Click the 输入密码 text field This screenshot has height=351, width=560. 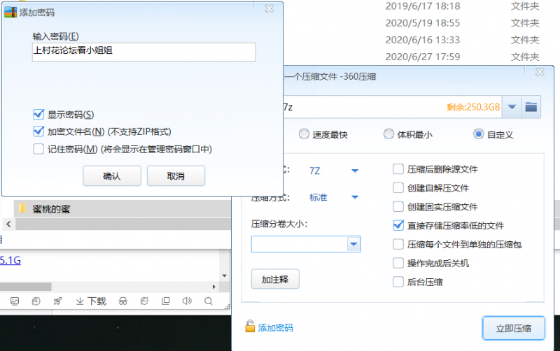[144, 52]
